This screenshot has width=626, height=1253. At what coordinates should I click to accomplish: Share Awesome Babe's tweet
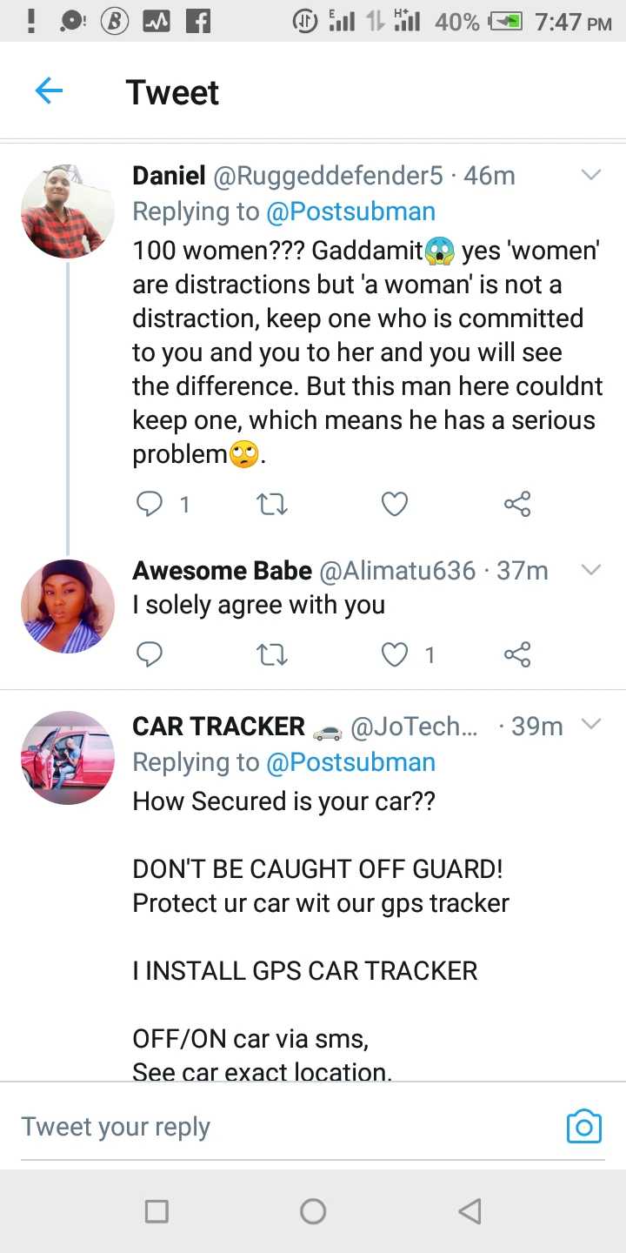click(x=517, y=654)
